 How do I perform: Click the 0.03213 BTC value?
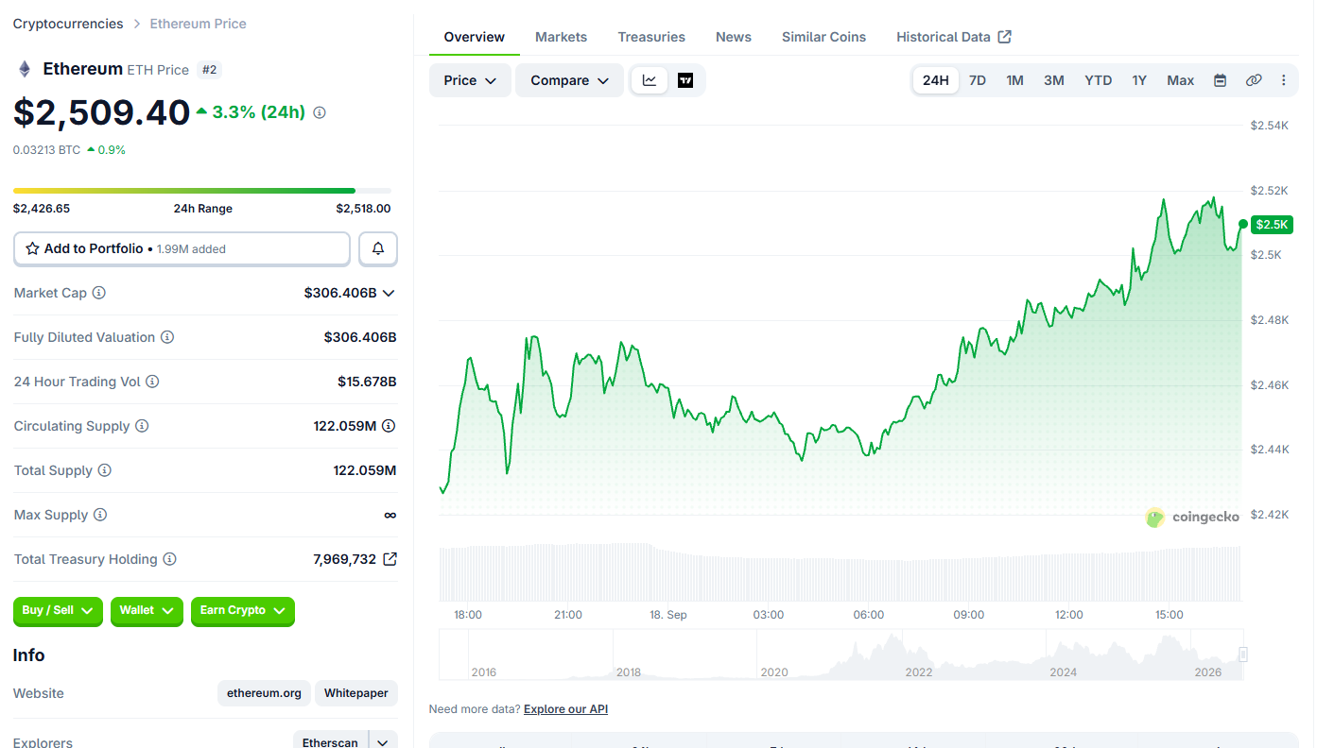pos(47,149)
